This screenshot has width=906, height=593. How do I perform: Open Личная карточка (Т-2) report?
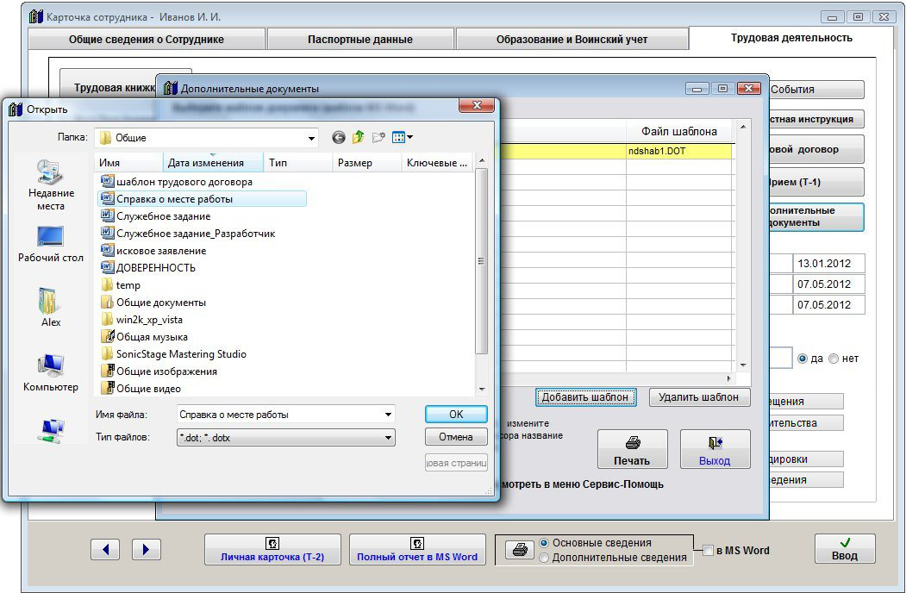pos(272,549)
